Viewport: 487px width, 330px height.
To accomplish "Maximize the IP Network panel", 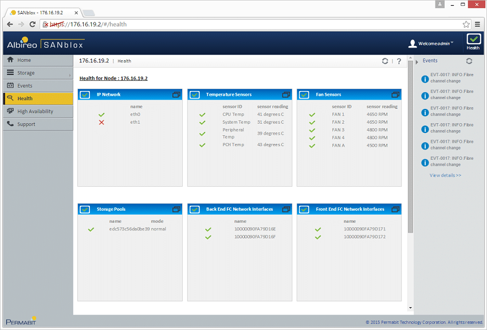I will click(x=176, y=95).
